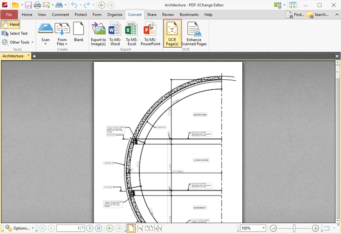Switch to the Home ribbon tab
The image size is (341, 234).
(x=27, y=15)
